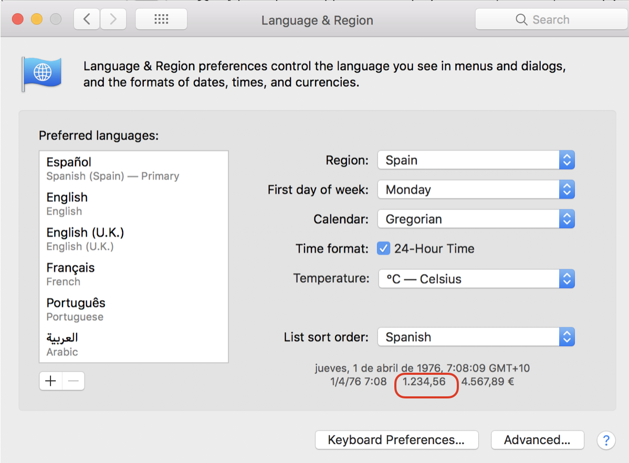Toggle the 24-Hour Time checkbox
Screen dimensions: 629x463
point(383,249)
